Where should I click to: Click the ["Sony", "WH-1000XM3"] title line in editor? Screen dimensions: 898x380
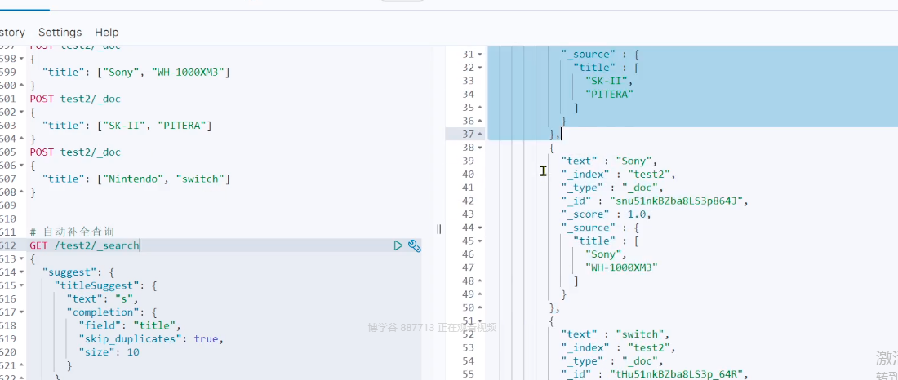coord(136,72)
